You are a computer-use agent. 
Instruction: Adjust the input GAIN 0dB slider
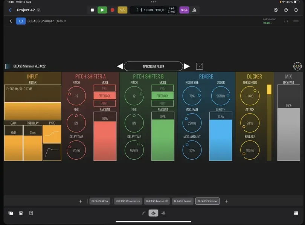14,143
